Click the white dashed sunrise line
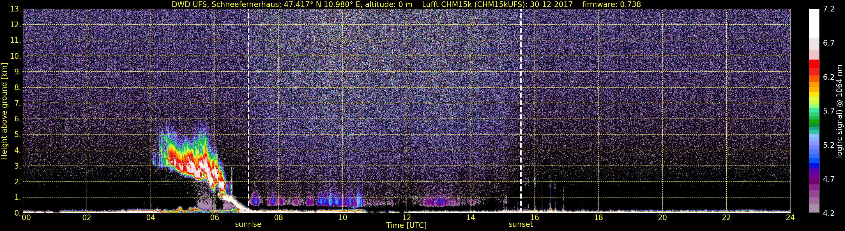 click(248, 111)
